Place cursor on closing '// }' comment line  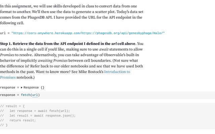coord(4,125)
